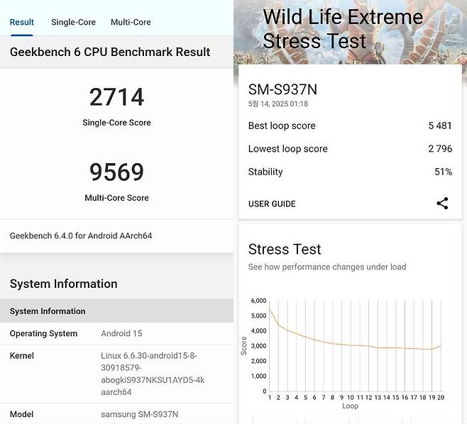Screen dimensions: 467x424
Task: Click the SM-S937N device name in 3DMark
Action: tap(282, 89)
